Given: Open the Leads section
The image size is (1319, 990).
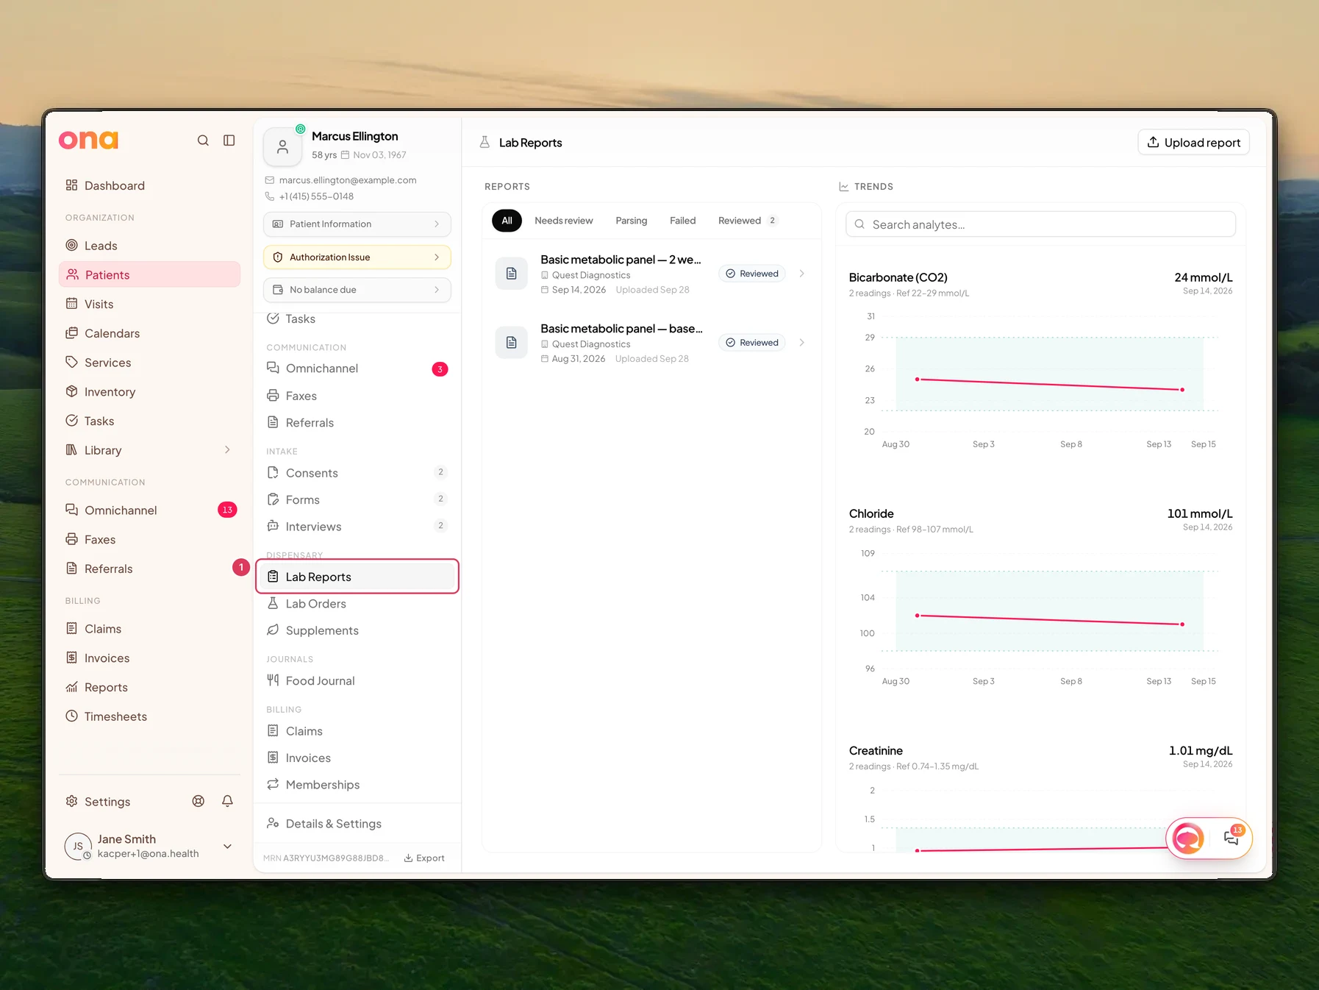Looking at the screenshot, I should coord(149,246).
